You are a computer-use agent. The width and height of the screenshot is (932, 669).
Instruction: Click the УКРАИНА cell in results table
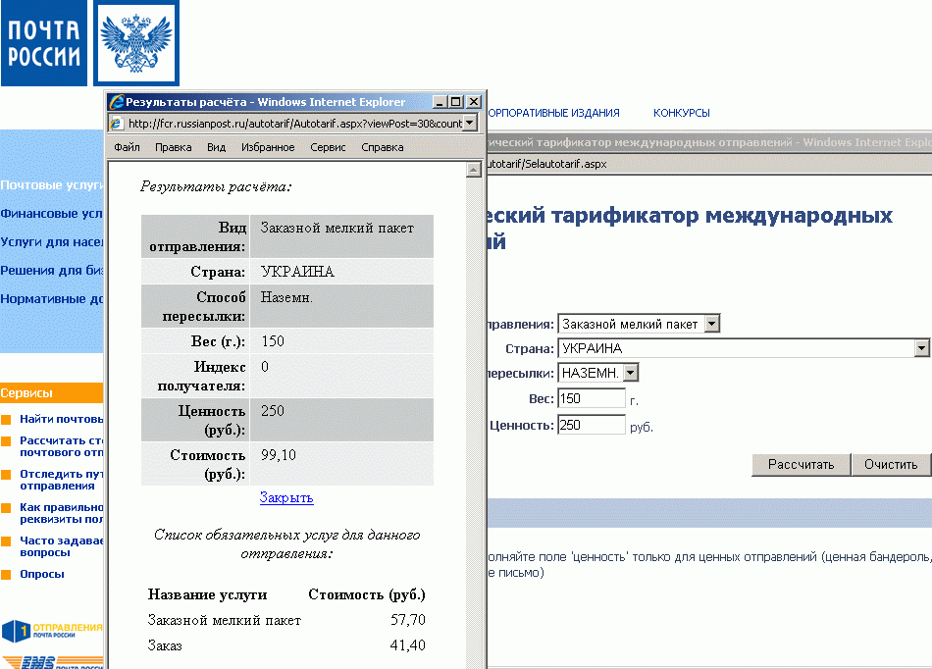[341, 272]
